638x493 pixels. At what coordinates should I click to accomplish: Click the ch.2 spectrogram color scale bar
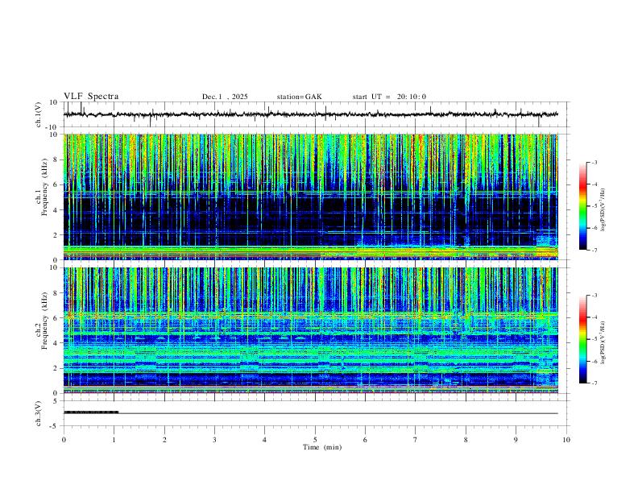(x=582, y=339)
